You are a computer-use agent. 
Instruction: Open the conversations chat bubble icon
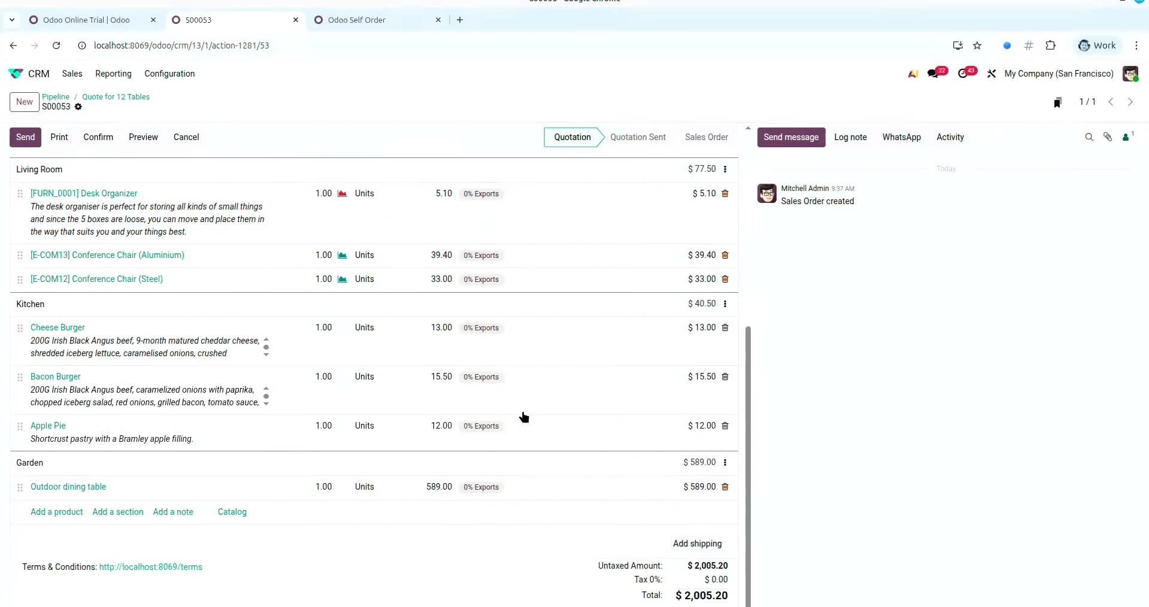pos(933,74)
